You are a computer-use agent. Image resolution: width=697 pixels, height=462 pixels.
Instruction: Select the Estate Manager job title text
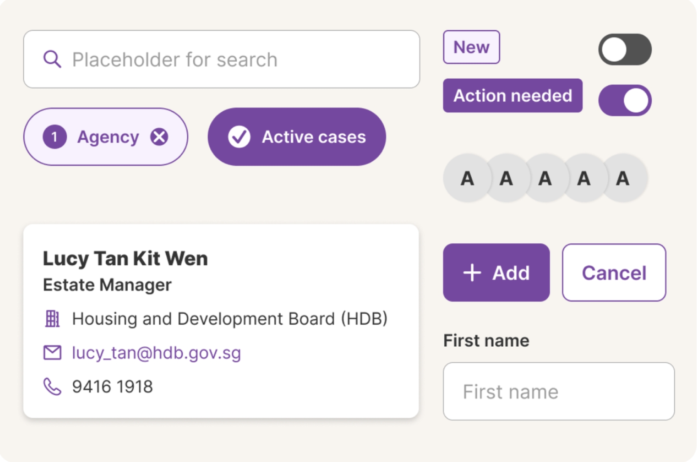107,285
